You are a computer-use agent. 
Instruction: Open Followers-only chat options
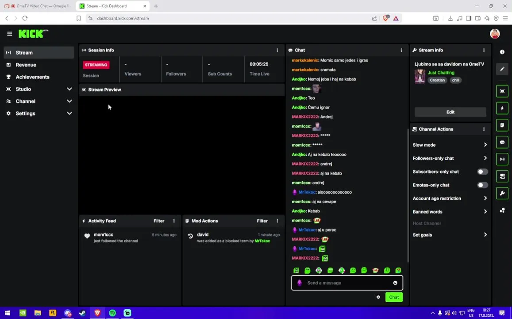(x=450, y=158)
